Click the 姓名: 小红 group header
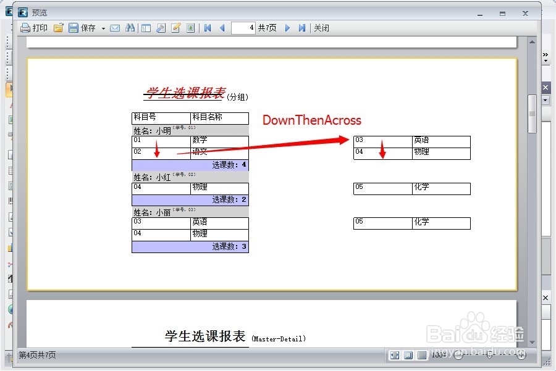 [x=190, y=177]
